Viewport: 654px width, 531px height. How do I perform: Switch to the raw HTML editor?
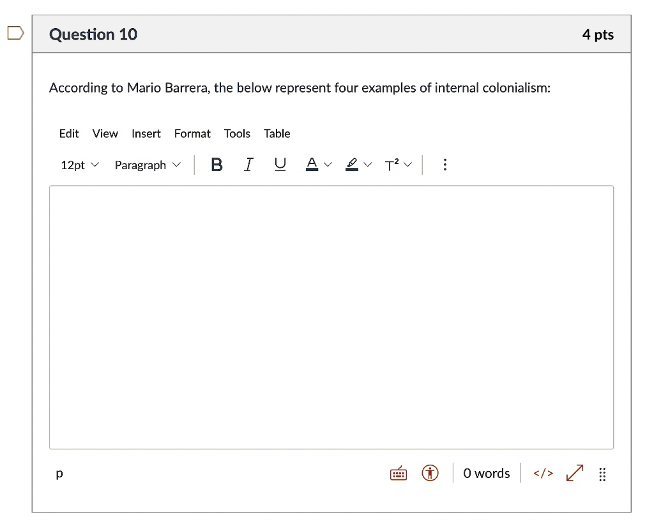542,474
